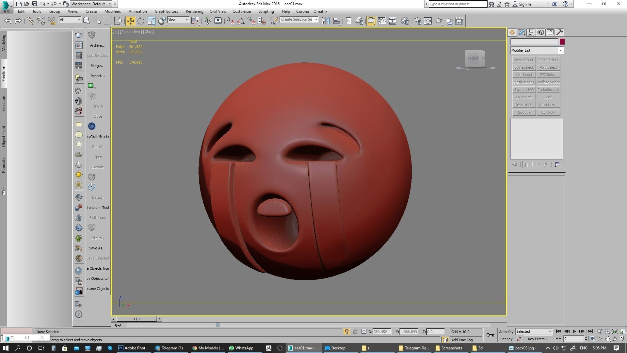Open the reference coordinate View dropdown

178,20
